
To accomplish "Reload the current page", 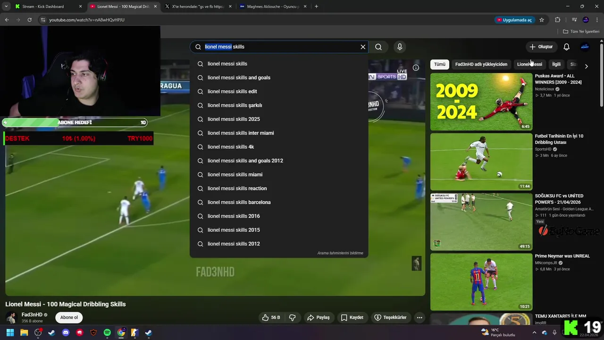I will tap(29, 20).
